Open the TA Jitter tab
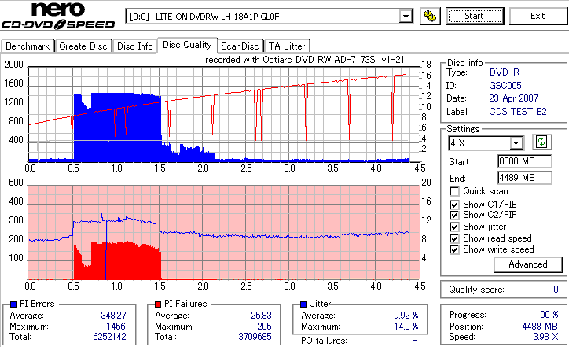Screen dimensions: 569x347 click(x=287, y=46)
